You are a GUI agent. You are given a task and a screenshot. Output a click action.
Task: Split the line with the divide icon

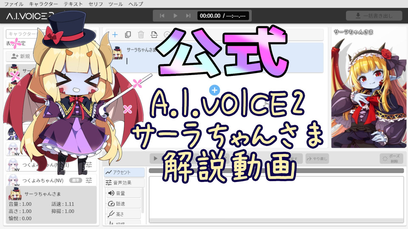pyautogui.click(x=154, y=34)
